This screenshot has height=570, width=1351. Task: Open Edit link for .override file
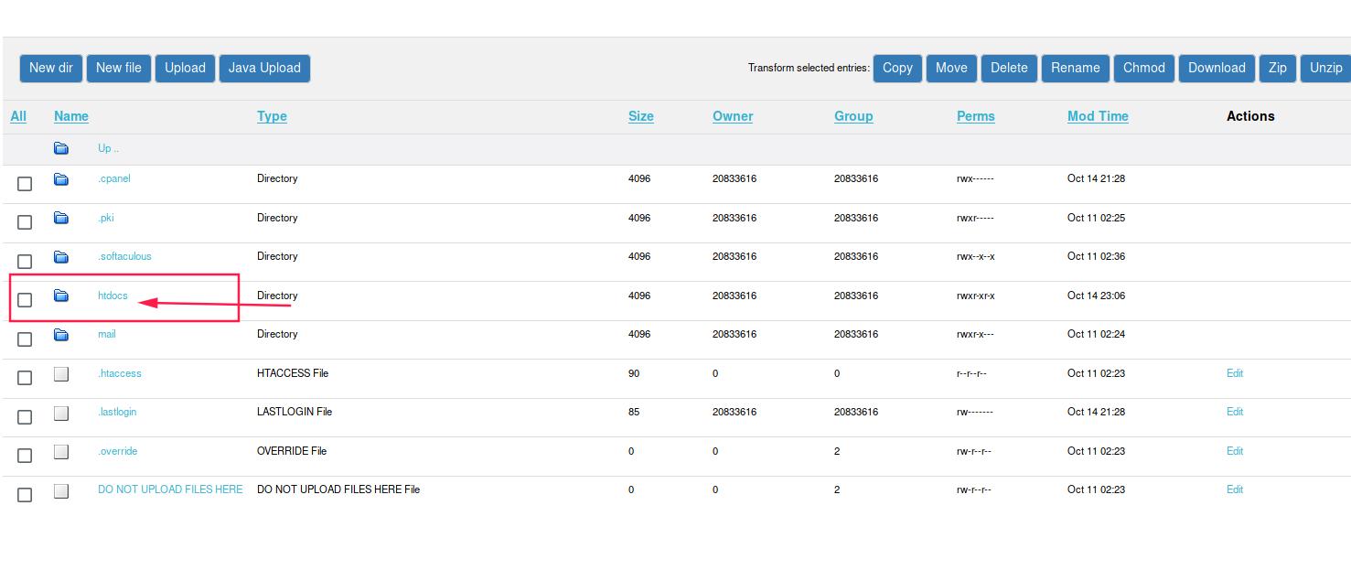[x=1234, y=451]
